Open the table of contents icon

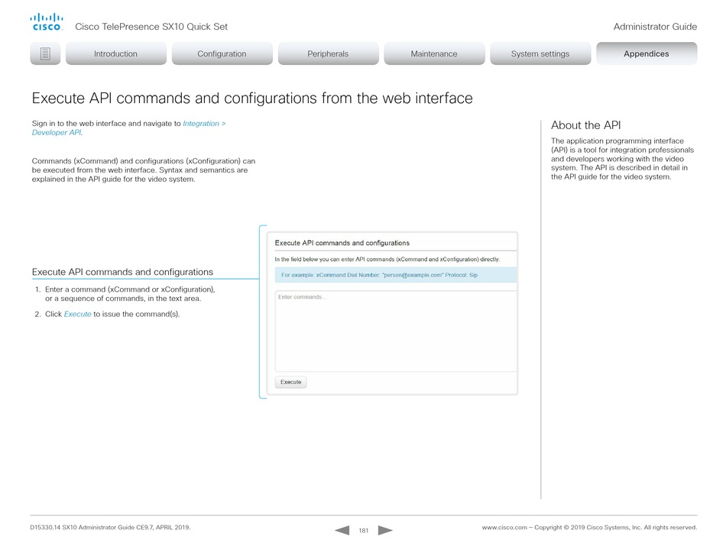point(45,53)
